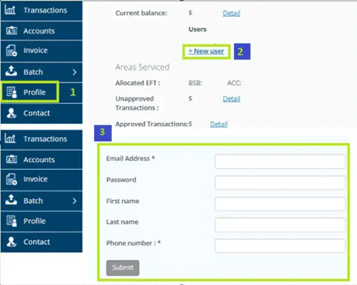Click the Accounts card icon in upper sidebar
357x285 pixels.
tap(12, 31)
